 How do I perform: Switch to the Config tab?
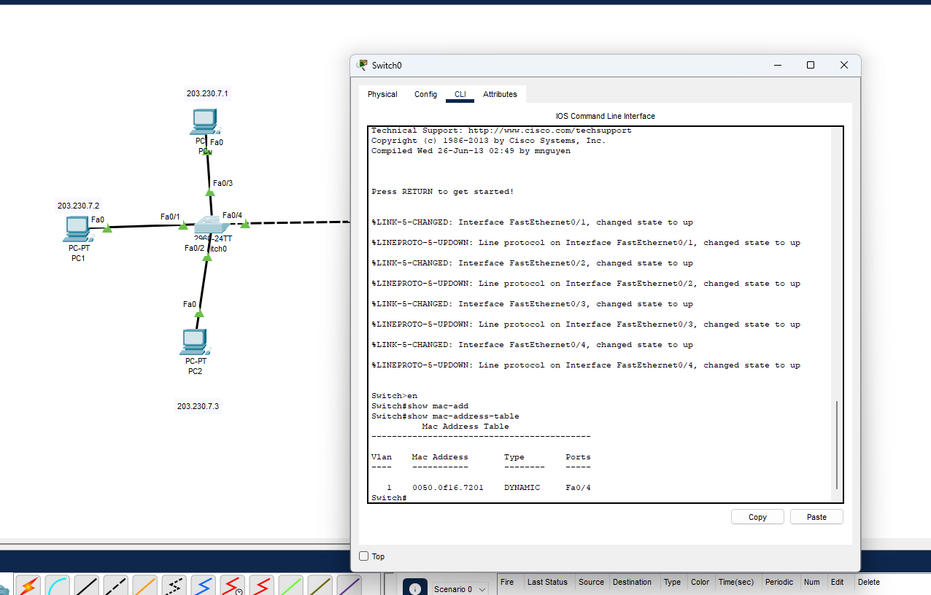425,94
